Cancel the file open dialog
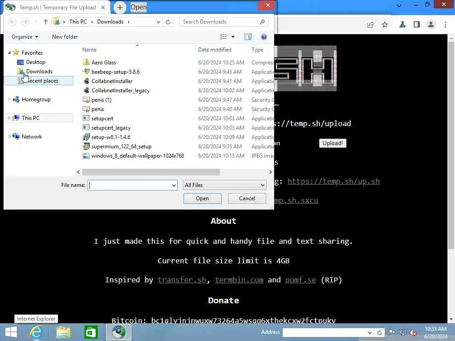This screenshot has height=341, width=455. click(x=247, y=198)
